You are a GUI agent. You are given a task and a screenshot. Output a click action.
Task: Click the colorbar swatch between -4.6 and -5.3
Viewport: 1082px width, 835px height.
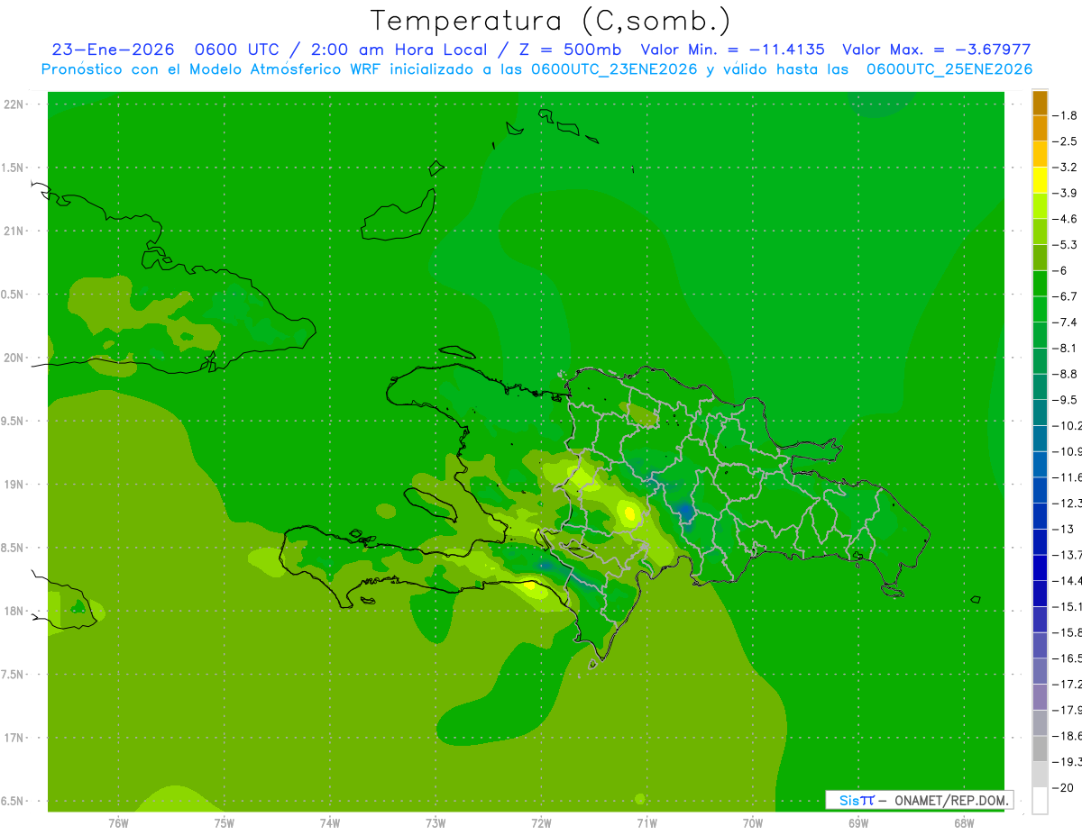point(1040,231)
